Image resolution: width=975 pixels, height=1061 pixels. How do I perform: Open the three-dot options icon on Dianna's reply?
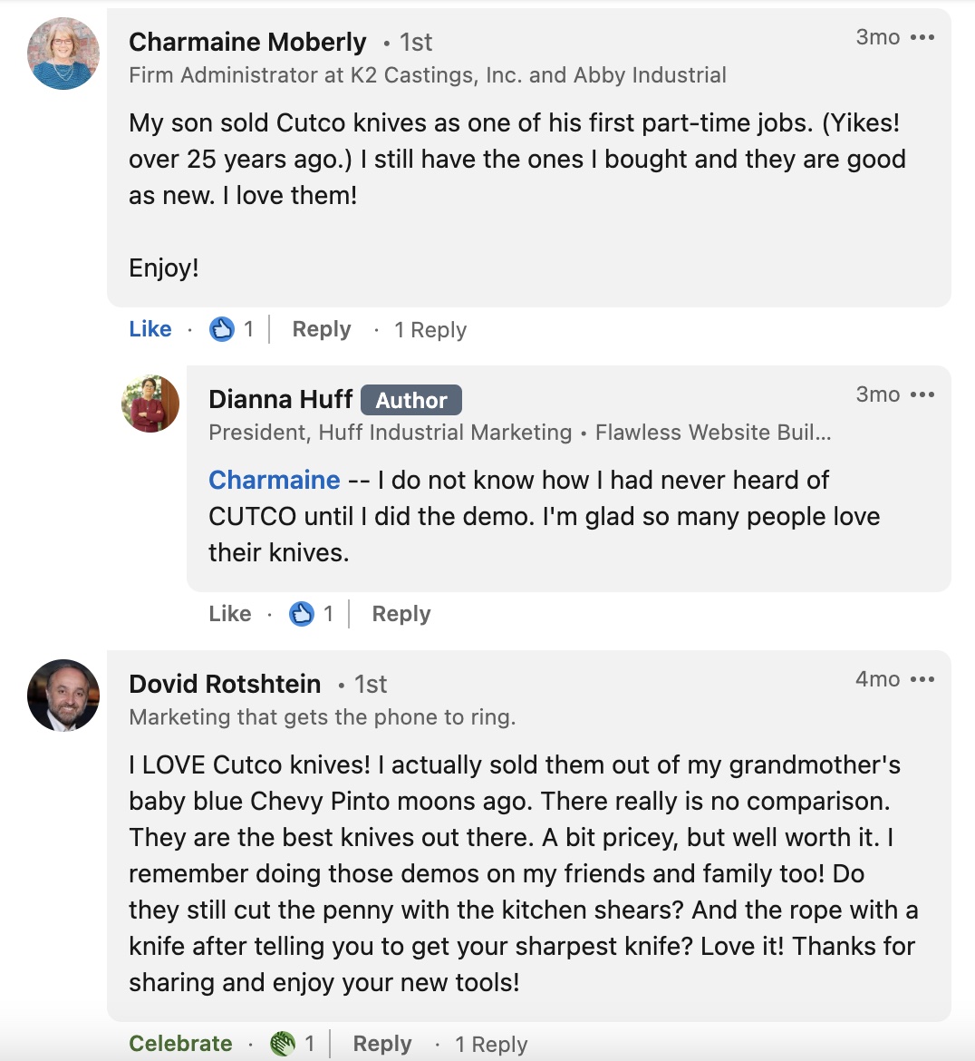pos(923,394)
